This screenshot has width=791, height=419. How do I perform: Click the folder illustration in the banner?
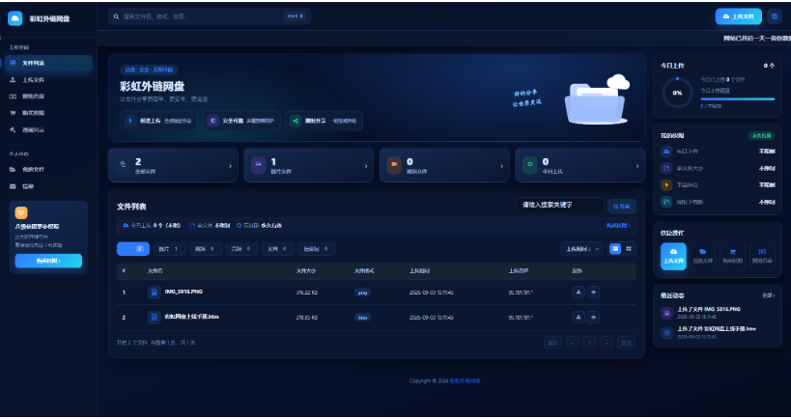597,99
